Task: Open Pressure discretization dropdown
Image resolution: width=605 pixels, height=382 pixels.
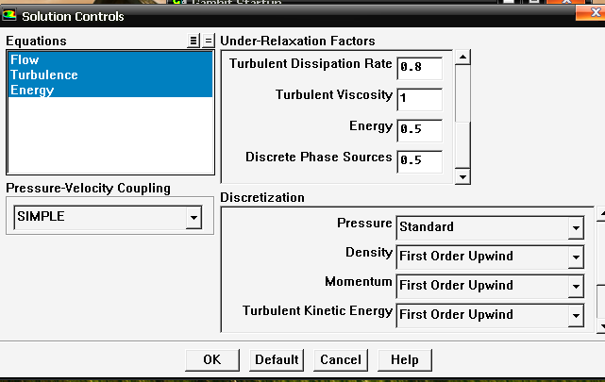Action: 576,227
